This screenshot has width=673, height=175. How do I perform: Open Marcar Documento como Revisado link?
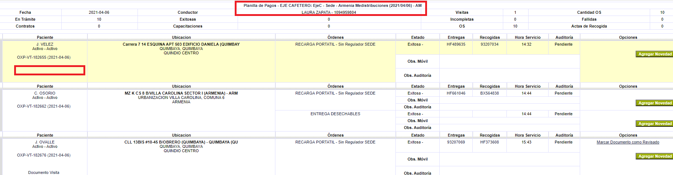point(628,142)
